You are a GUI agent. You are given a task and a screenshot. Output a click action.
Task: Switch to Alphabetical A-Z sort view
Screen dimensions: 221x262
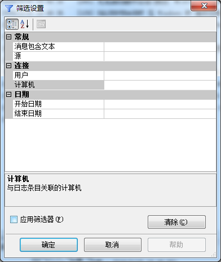[25, 24]
